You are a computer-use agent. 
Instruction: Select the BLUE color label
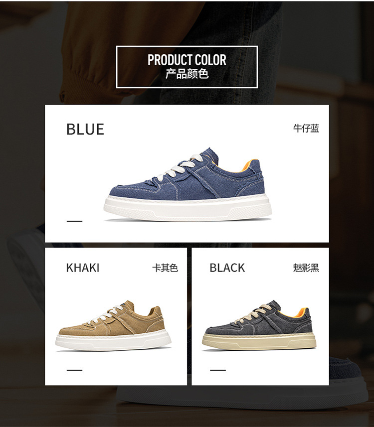85,130
